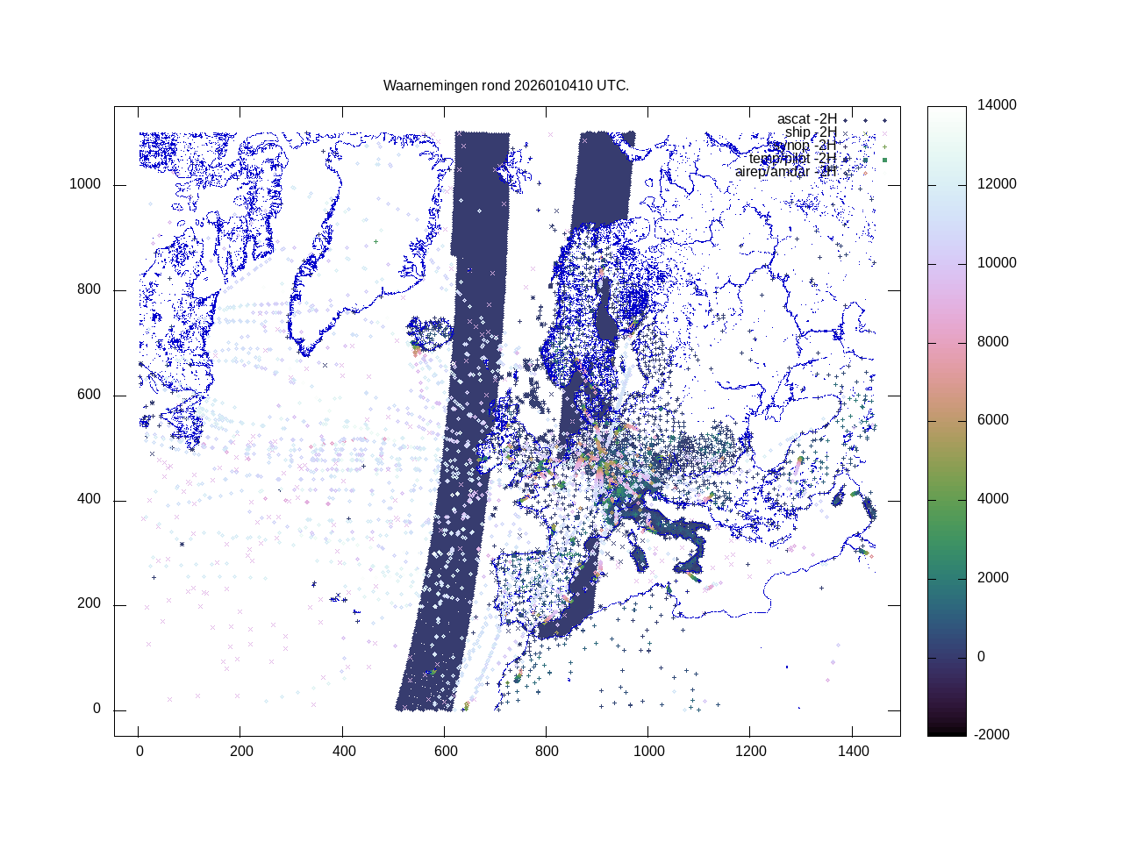Click the 'airep/amdar -2H' legend entry text

785,172
